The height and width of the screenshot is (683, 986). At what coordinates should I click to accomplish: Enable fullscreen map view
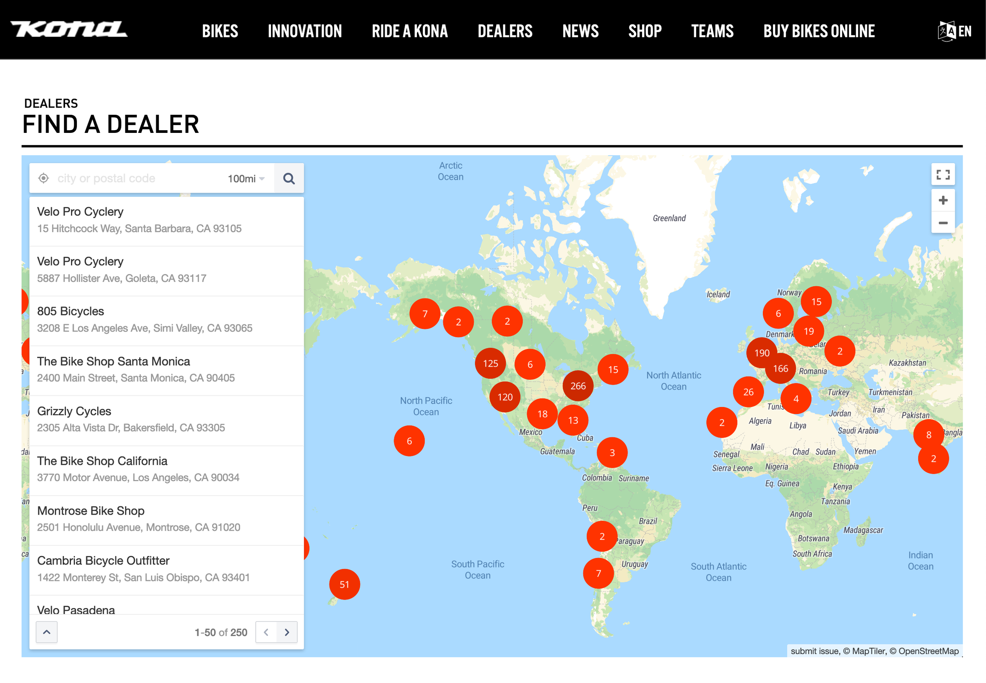943,175
